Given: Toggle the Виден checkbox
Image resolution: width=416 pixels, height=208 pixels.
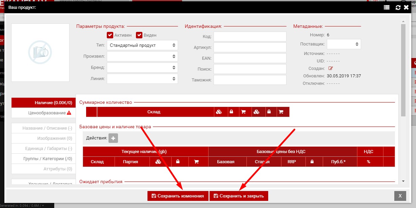Looking at the screenshot, I should [139, 35].
